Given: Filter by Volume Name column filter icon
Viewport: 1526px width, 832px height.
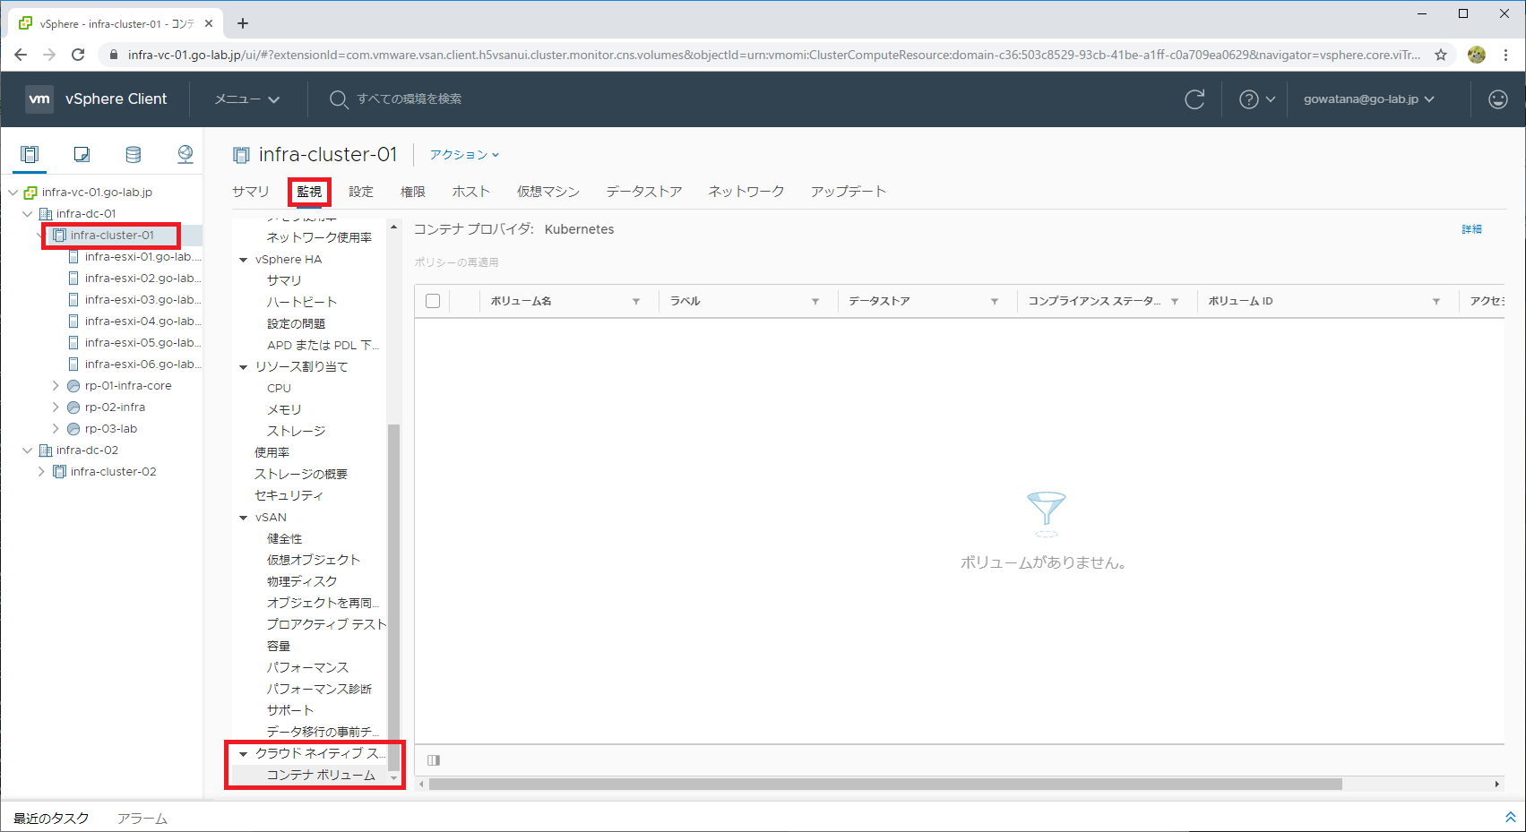Looking at the screenshot, I should tap(636, 302).
